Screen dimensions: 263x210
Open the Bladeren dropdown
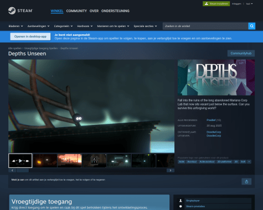click(16, 26)
